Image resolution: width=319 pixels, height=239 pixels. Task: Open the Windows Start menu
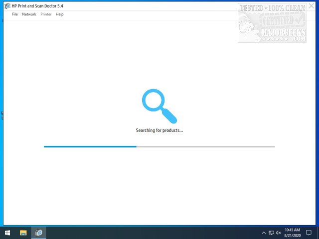point(7,233)
